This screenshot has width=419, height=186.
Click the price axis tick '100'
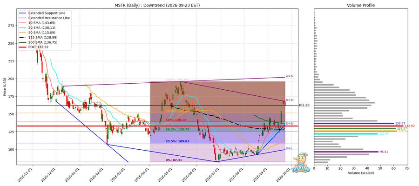click(x=12, y=149)
